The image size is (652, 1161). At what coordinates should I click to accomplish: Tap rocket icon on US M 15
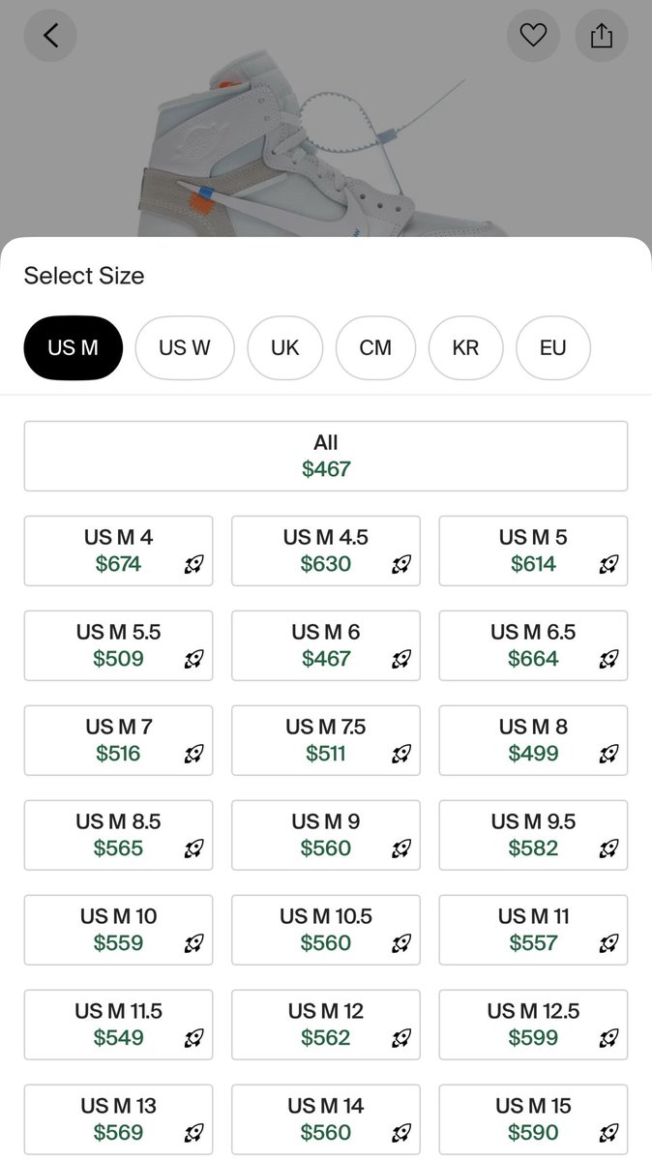pos(608,1133)
